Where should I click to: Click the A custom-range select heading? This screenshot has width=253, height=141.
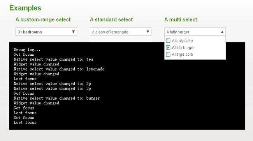[43, 19]
